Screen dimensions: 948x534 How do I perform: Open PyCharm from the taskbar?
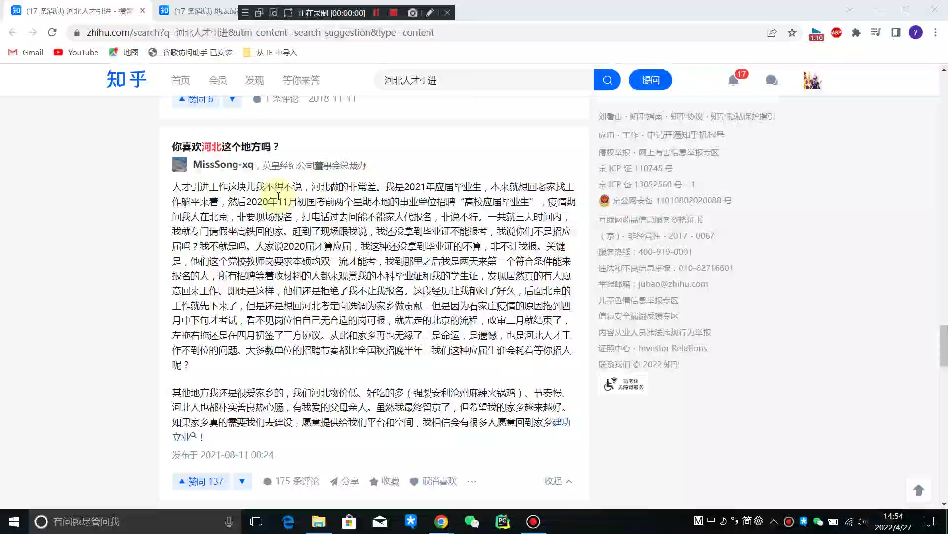(502, 522)
